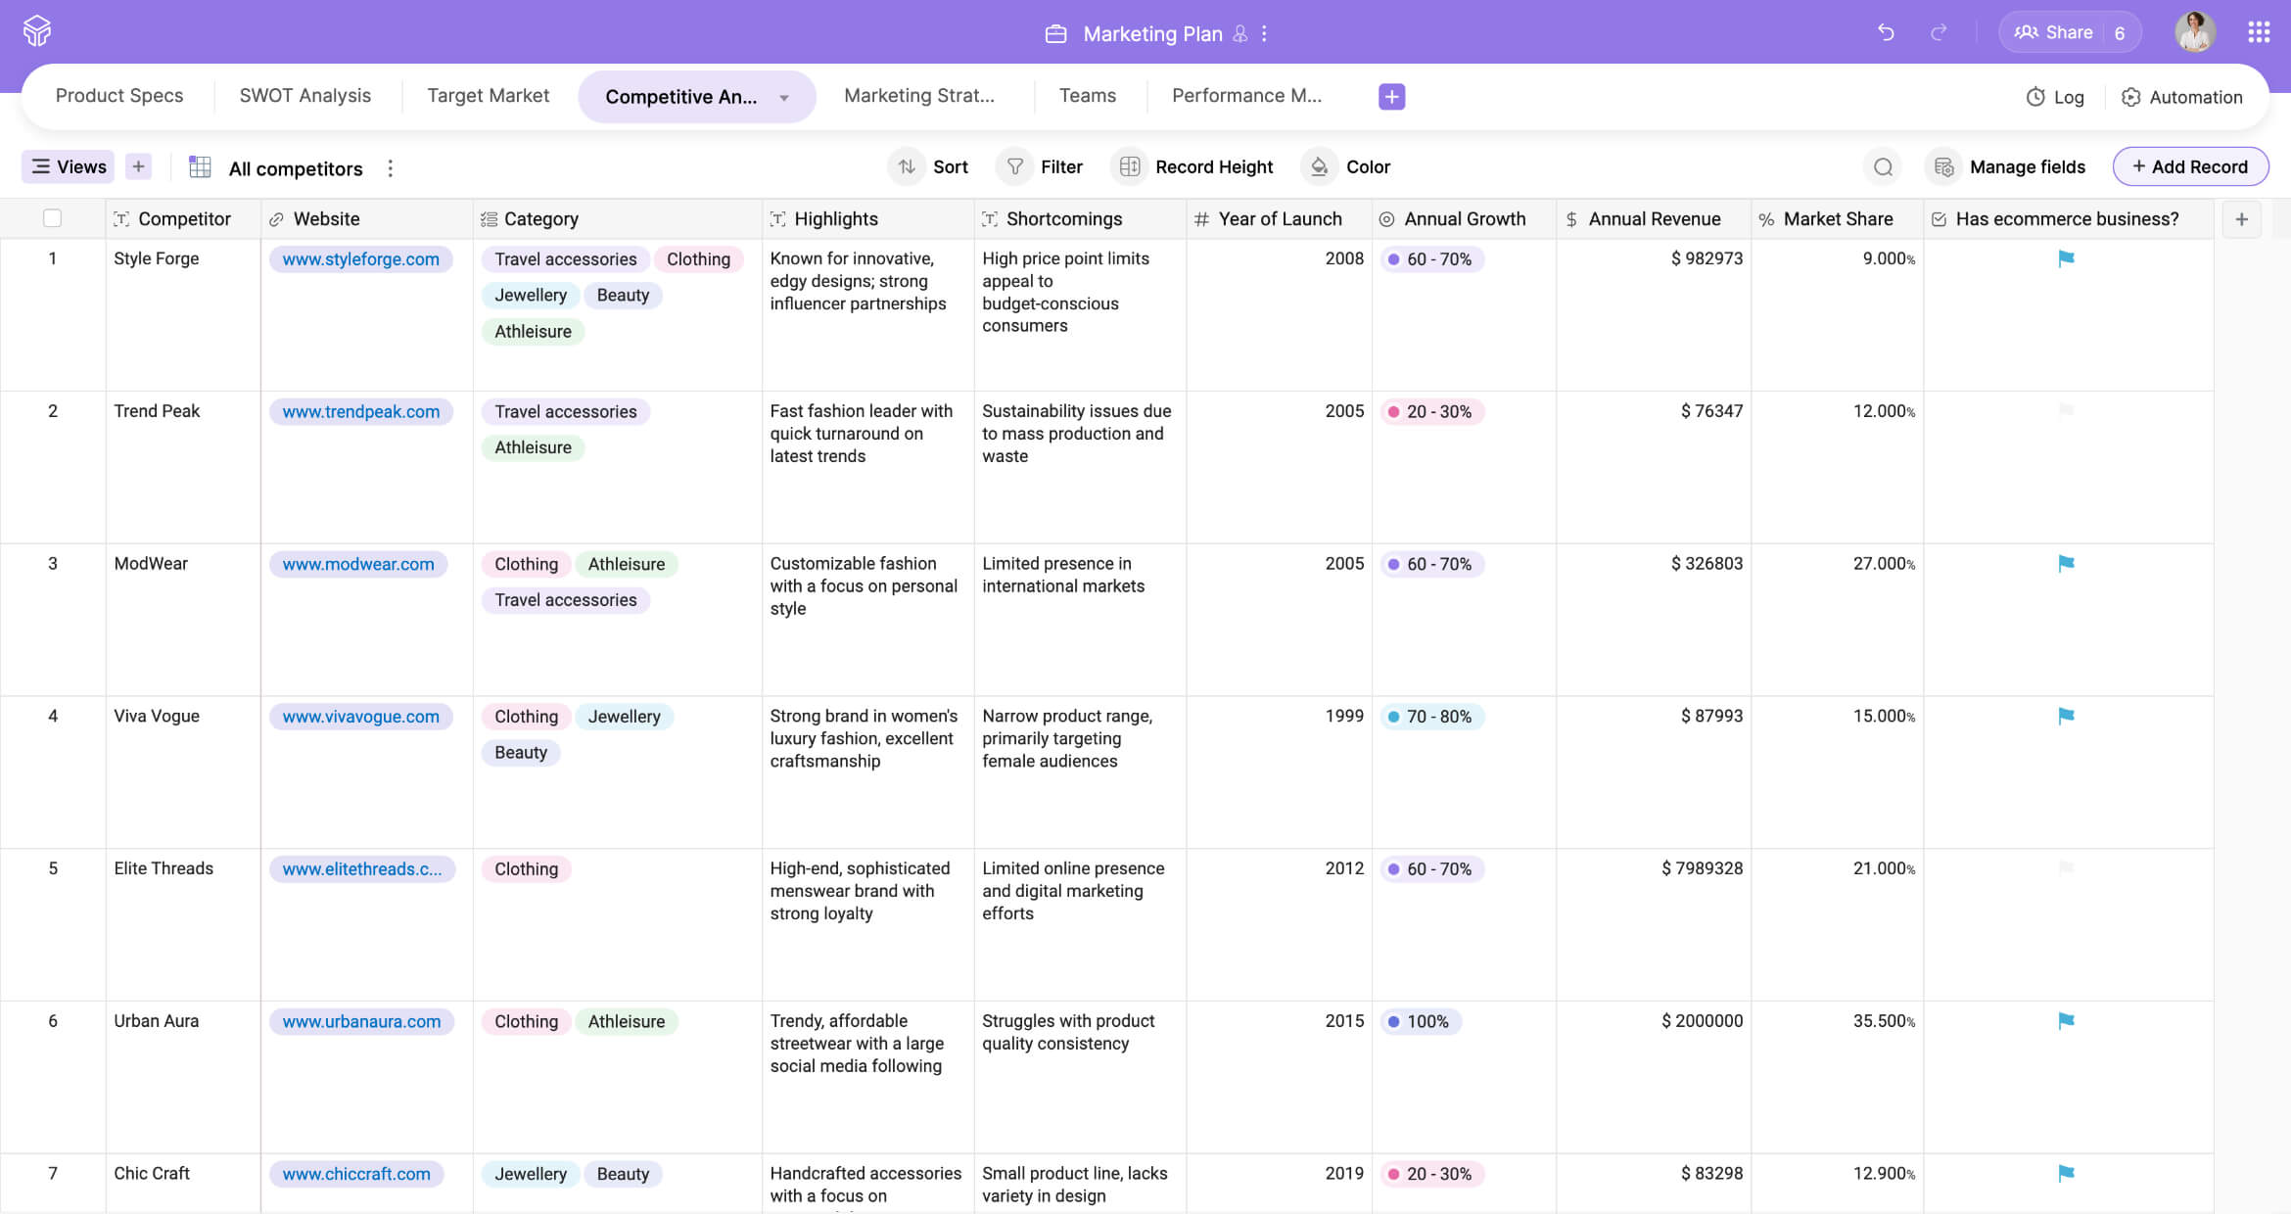Toggle ecommerce flag for Elite Threads
2291x1214 pixels.
pyautogui.click(x=2066, y=867)
